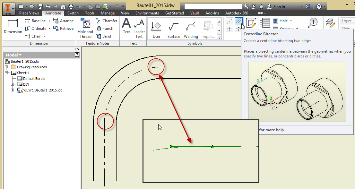Select the Centerline Bisector tool

tap(238, 21)
